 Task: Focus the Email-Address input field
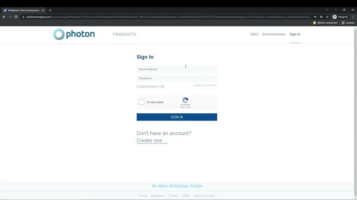click(177, 69)
